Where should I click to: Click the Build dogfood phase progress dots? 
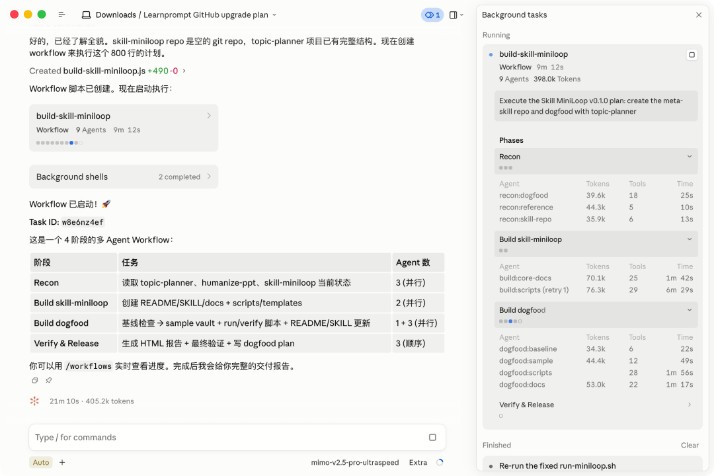[510, 321]
